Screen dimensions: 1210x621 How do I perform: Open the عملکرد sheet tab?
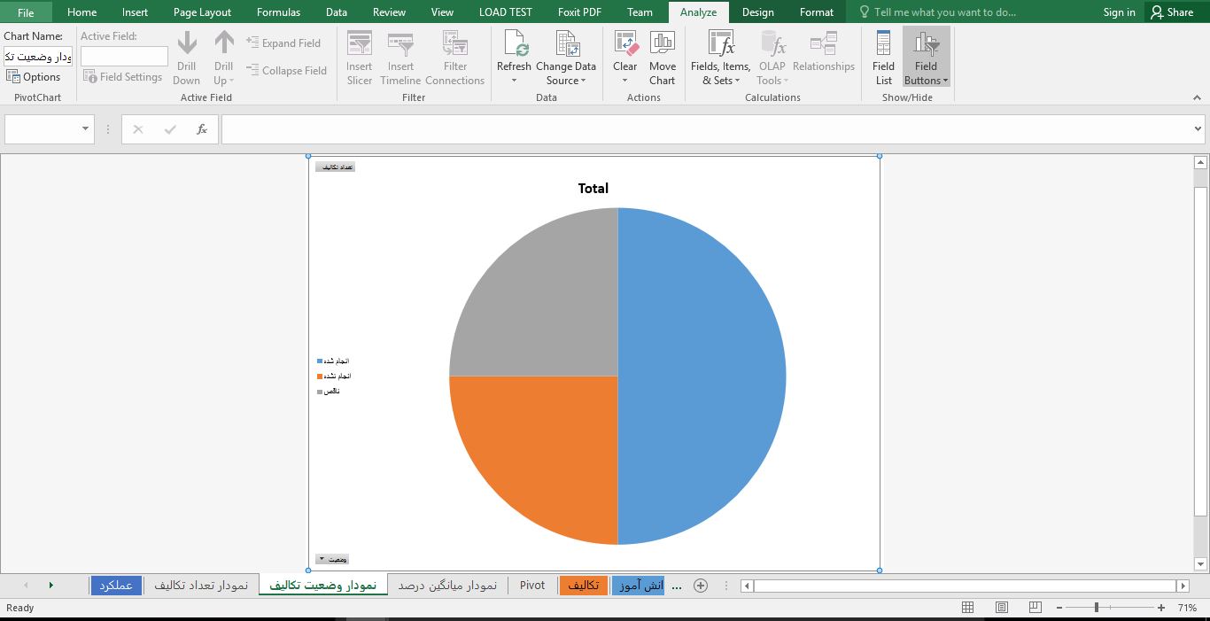[116, 586]
